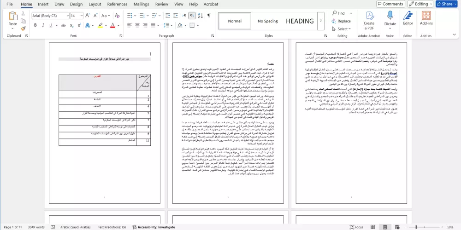The width and height of the screenshot is (461, 230).
Task: Increase paragraph indent
Action: (x=176, y=16)
